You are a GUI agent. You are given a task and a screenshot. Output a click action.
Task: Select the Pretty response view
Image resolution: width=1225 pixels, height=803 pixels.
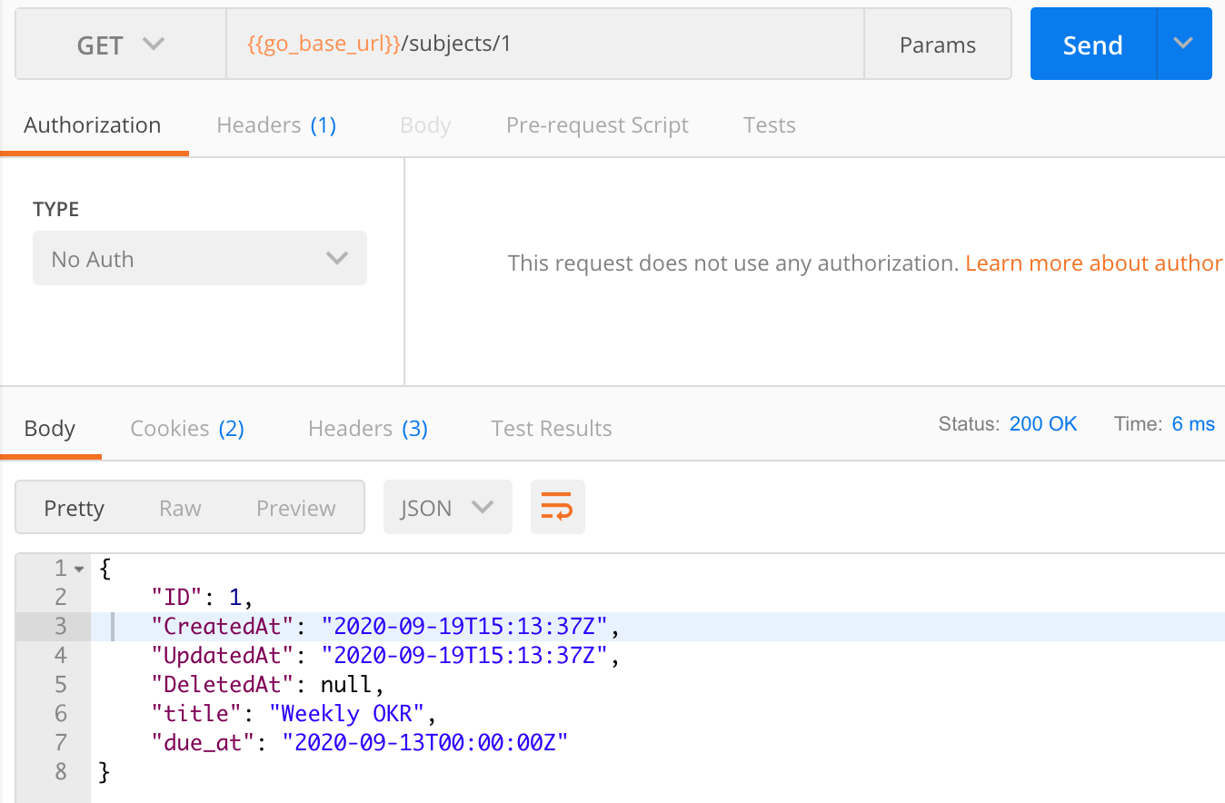pyautogui.click(x=75, y=508)
